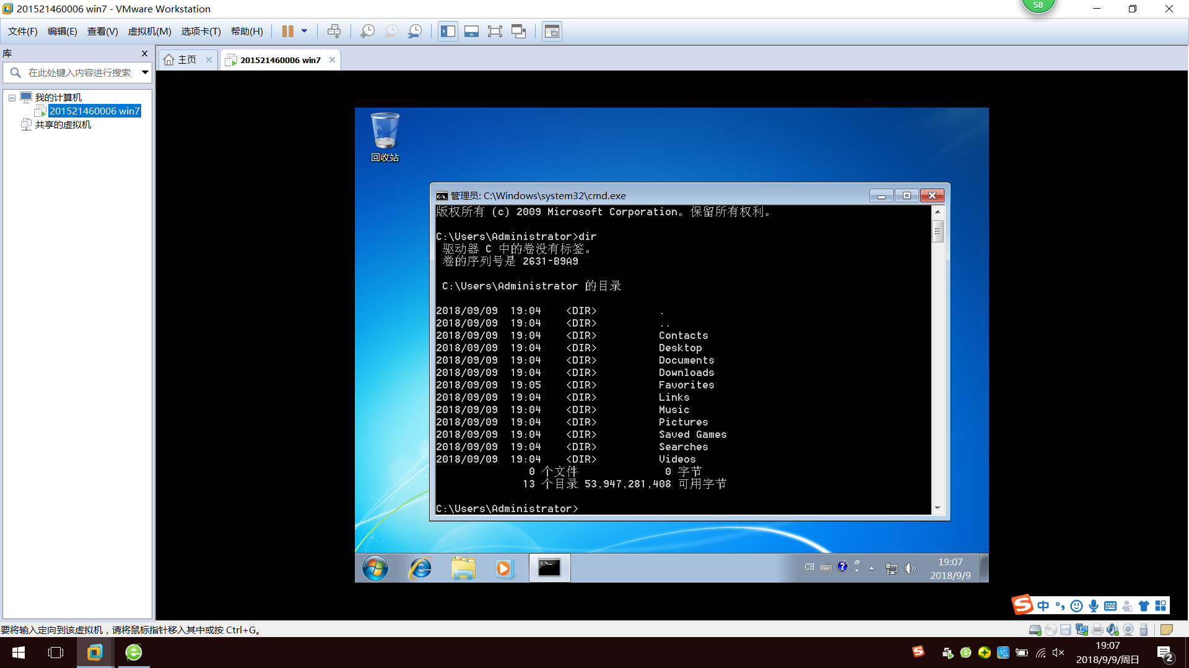
Task: Click the Windows 7 Start button
Action: click(x=375, y=568)
